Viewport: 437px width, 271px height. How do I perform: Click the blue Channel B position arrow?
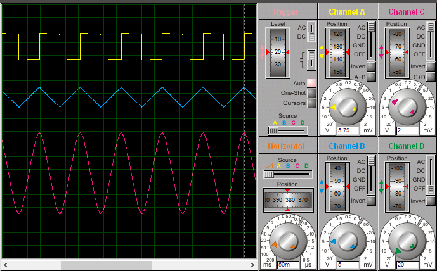click(x=322, y=187)
